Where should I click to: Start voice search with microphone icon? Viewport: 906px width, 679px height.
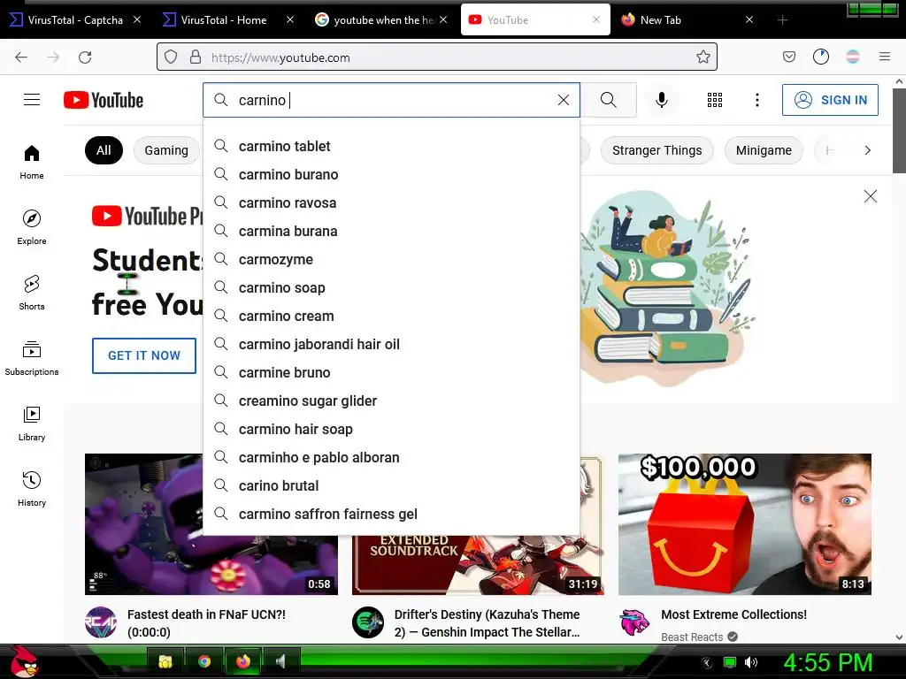(662, 100)
